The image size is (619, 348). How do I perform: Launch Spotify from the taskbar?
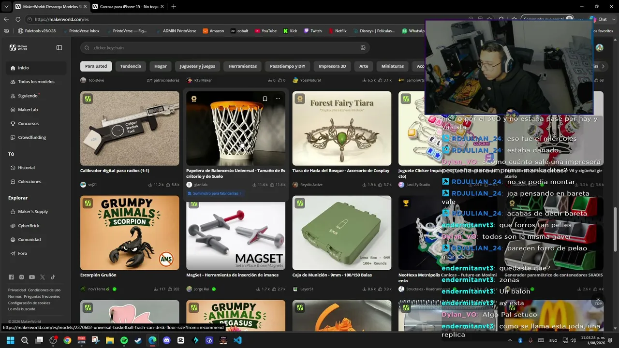click(124, 340)
